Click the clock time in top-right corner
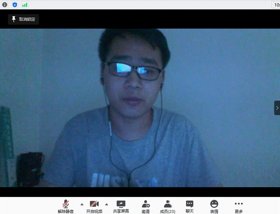Viewport: 280px width, 214px height. point(276,5)
